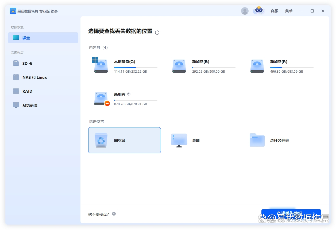The image size is (336, 230).
Task: Select the 新加卷(E:) drive icon
Action: tap(179, 66)
